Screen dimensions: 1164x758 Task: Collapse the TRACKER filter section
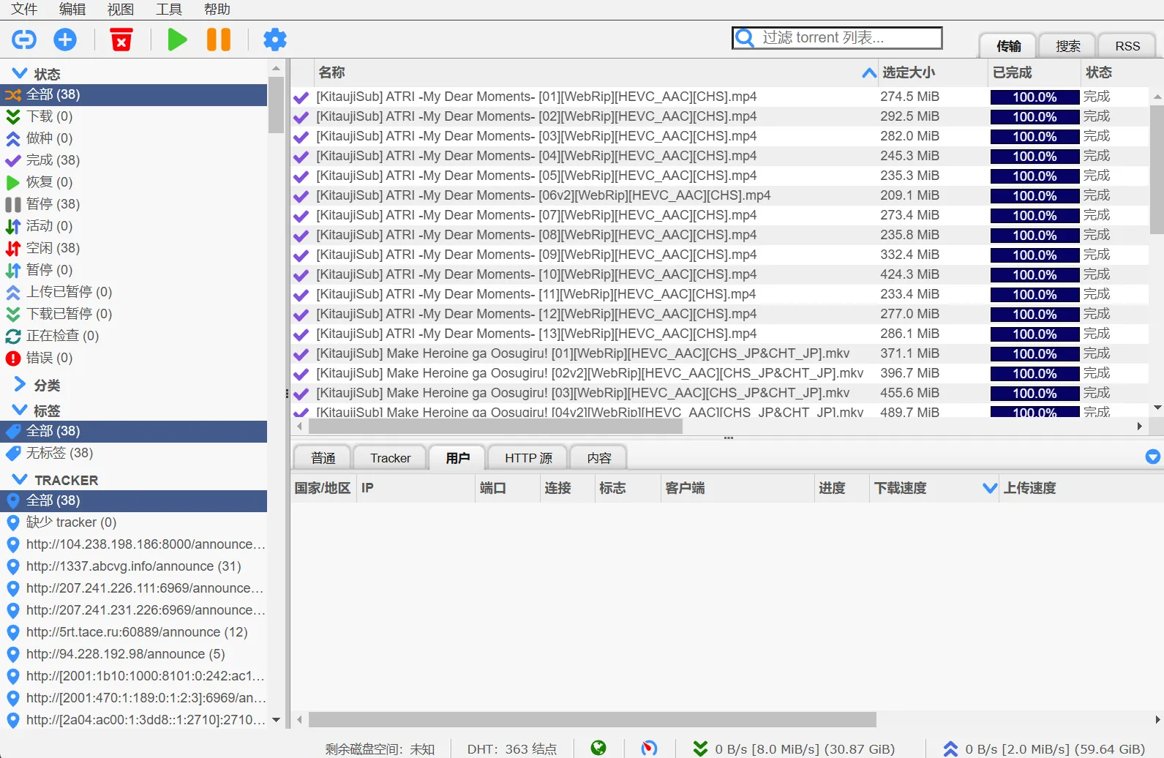click(x=20, y=479)
